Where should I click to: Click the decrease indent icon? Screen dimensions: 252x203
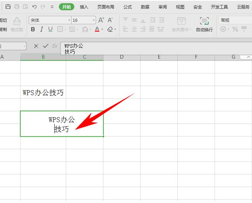pos(153,20)
